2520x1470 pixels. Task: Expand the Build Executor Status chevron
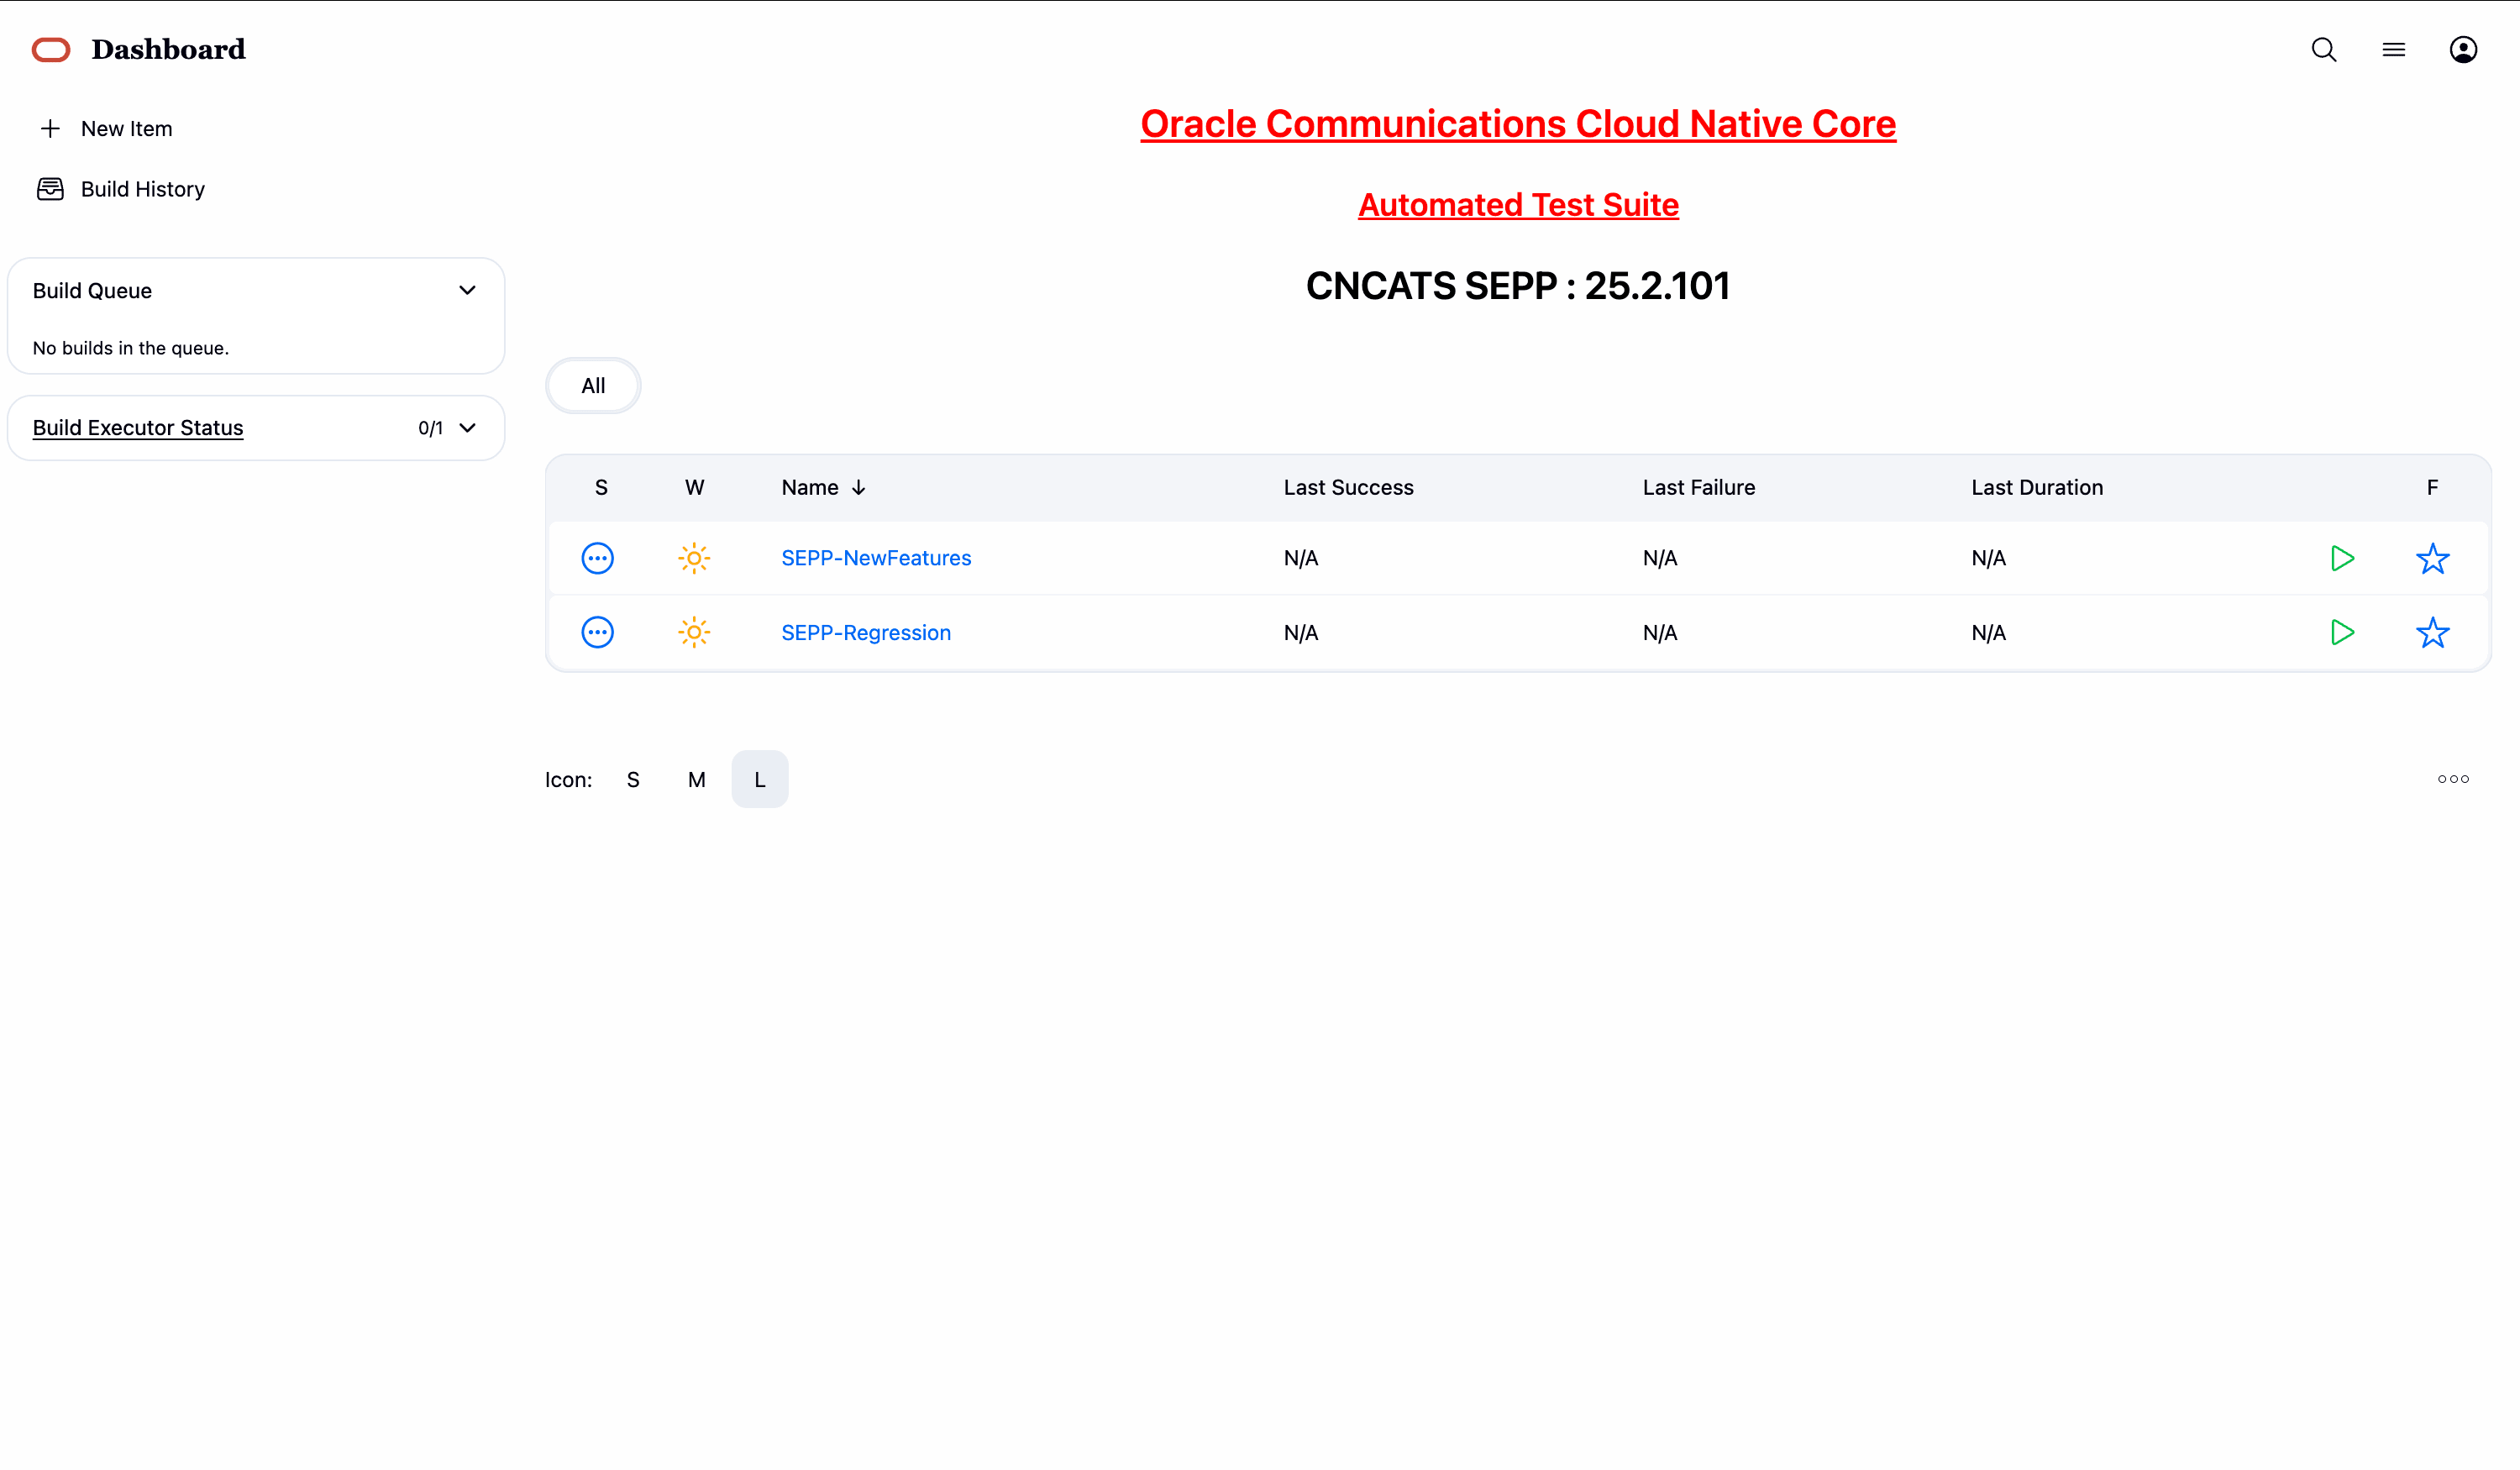(467, 428)
